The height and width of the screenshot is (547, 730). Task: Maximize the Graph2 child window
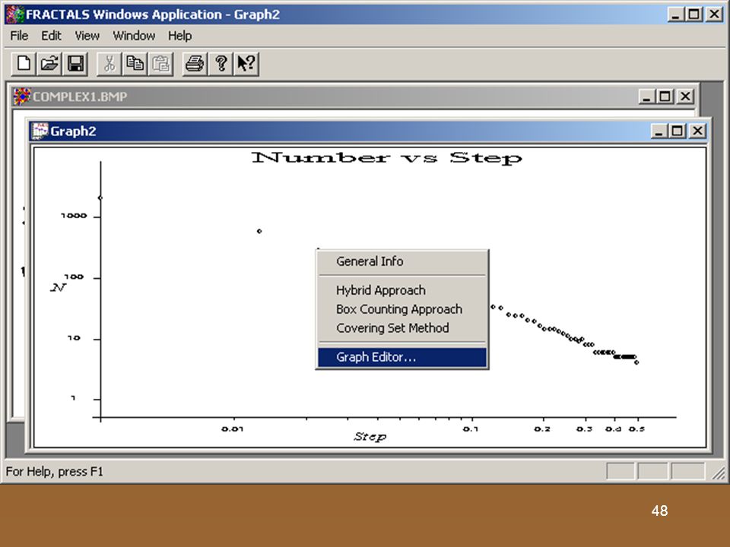[x=677, y=131]
